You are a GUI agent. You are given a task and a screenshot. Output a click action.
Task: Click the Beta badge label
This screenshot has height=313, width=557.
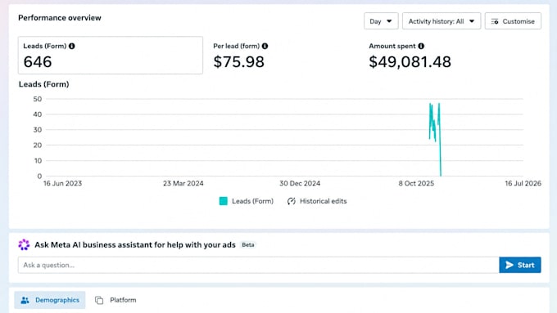click(x=248, y=245)
